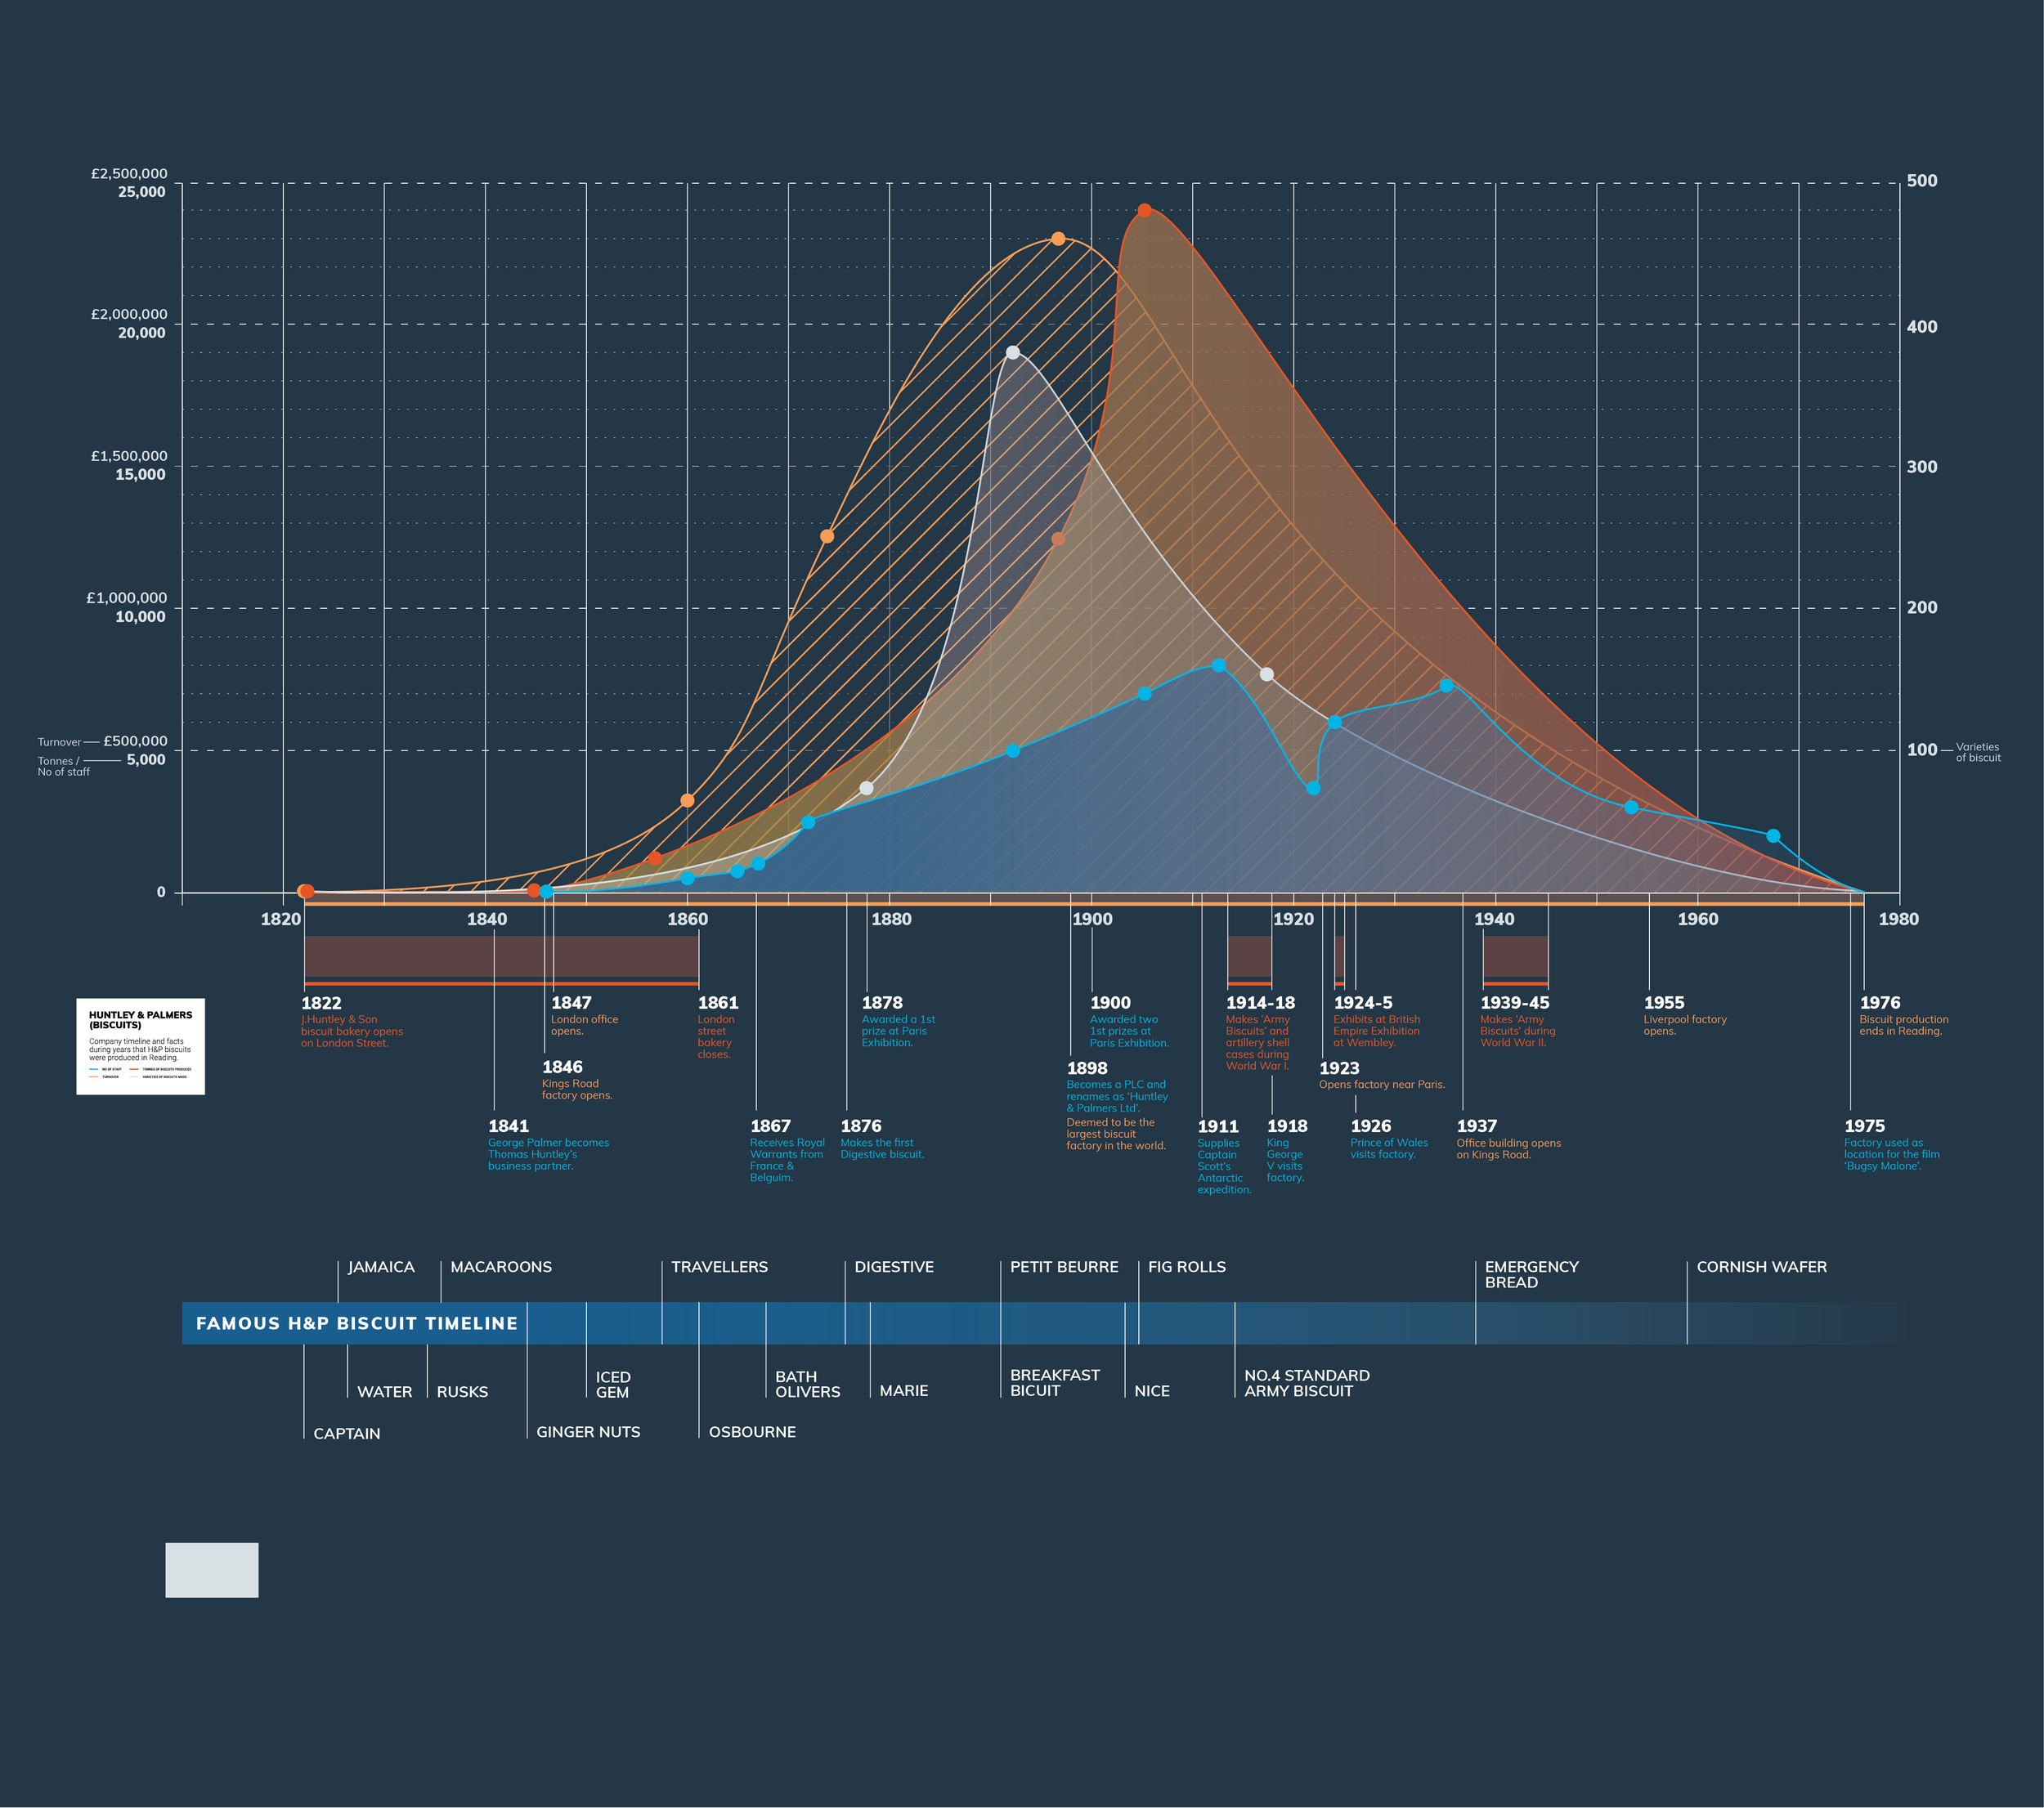This screenshot has height=1808, width=2044.
Task: Click the white varieties peak data point
Action: coord(1012,353)
